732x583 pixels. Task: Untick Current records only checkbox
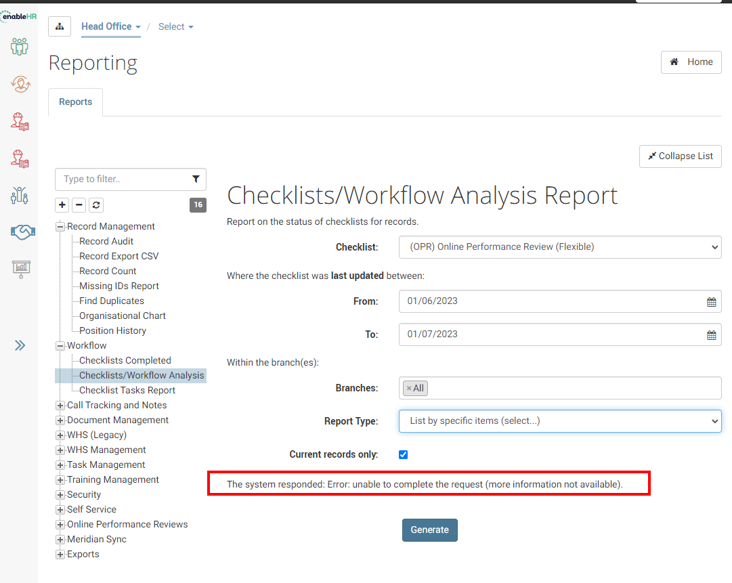tap(404, 454)
